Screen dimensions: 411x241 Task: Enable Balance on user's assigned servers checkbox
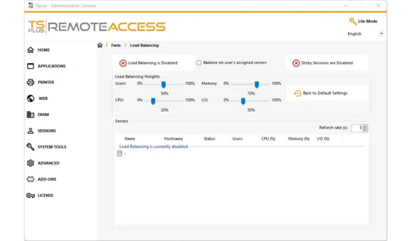[x=199, y=63]
